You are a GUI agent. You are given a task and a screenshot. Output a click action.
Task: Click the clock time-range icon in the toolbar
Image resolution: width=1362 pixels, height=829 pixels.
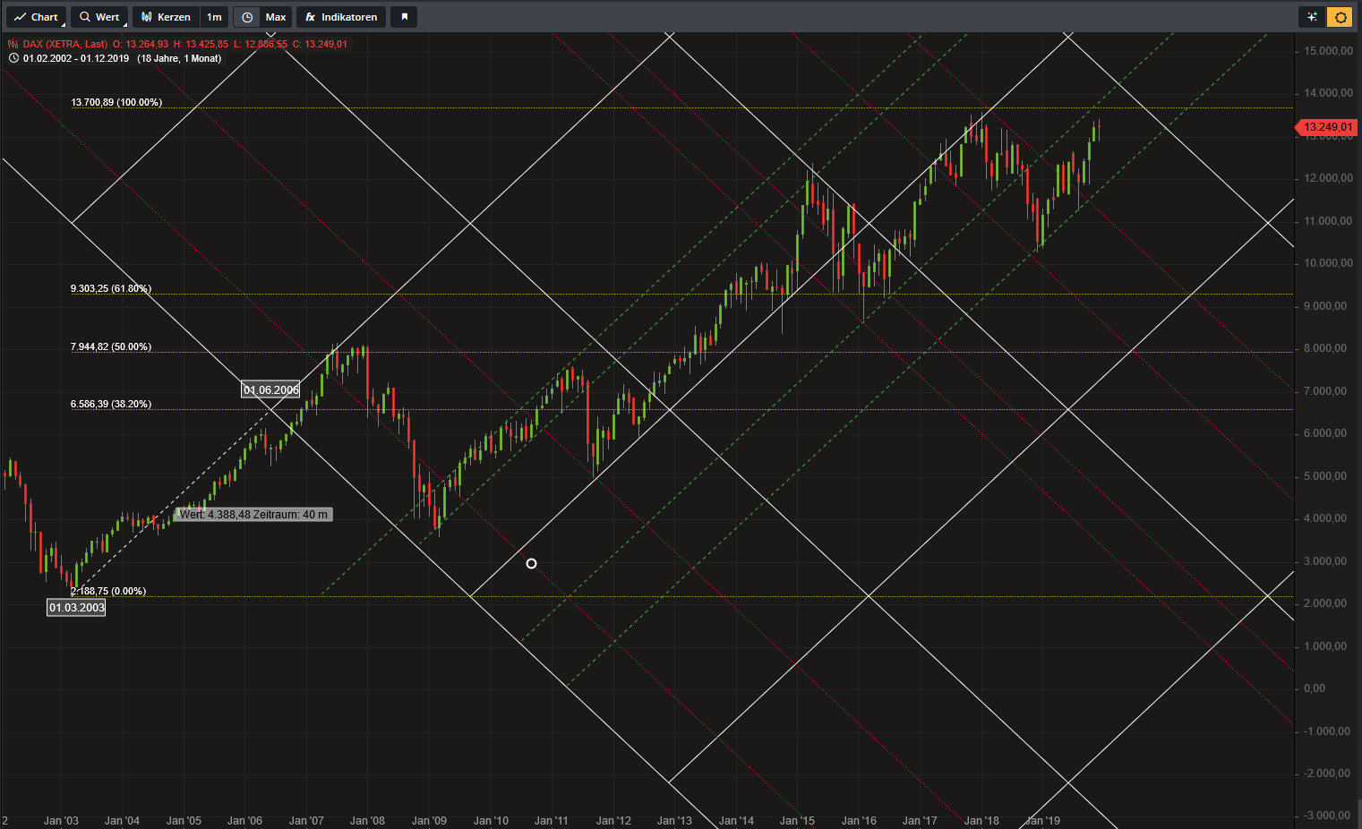point(247,17)
